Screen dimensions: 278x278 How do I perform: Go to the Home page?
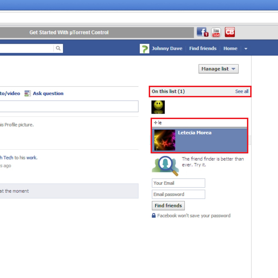[x=230, y=48]
